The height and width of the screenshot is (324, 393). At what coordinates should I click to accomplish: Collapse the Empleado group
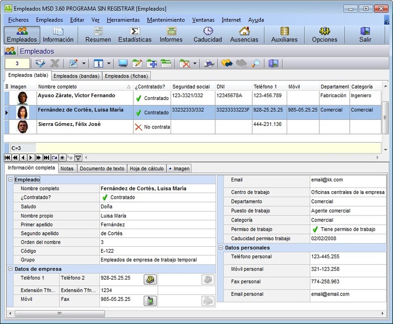point(10,180)
